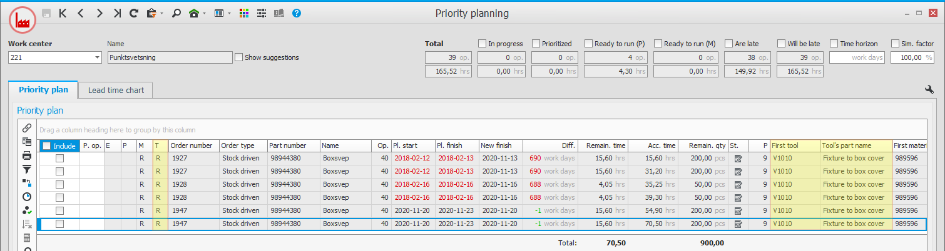Select the Priority plan tab

click(x=43, y=90)
